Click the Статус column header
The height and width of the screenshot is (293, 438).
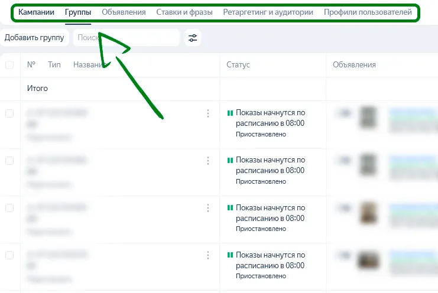238,65
